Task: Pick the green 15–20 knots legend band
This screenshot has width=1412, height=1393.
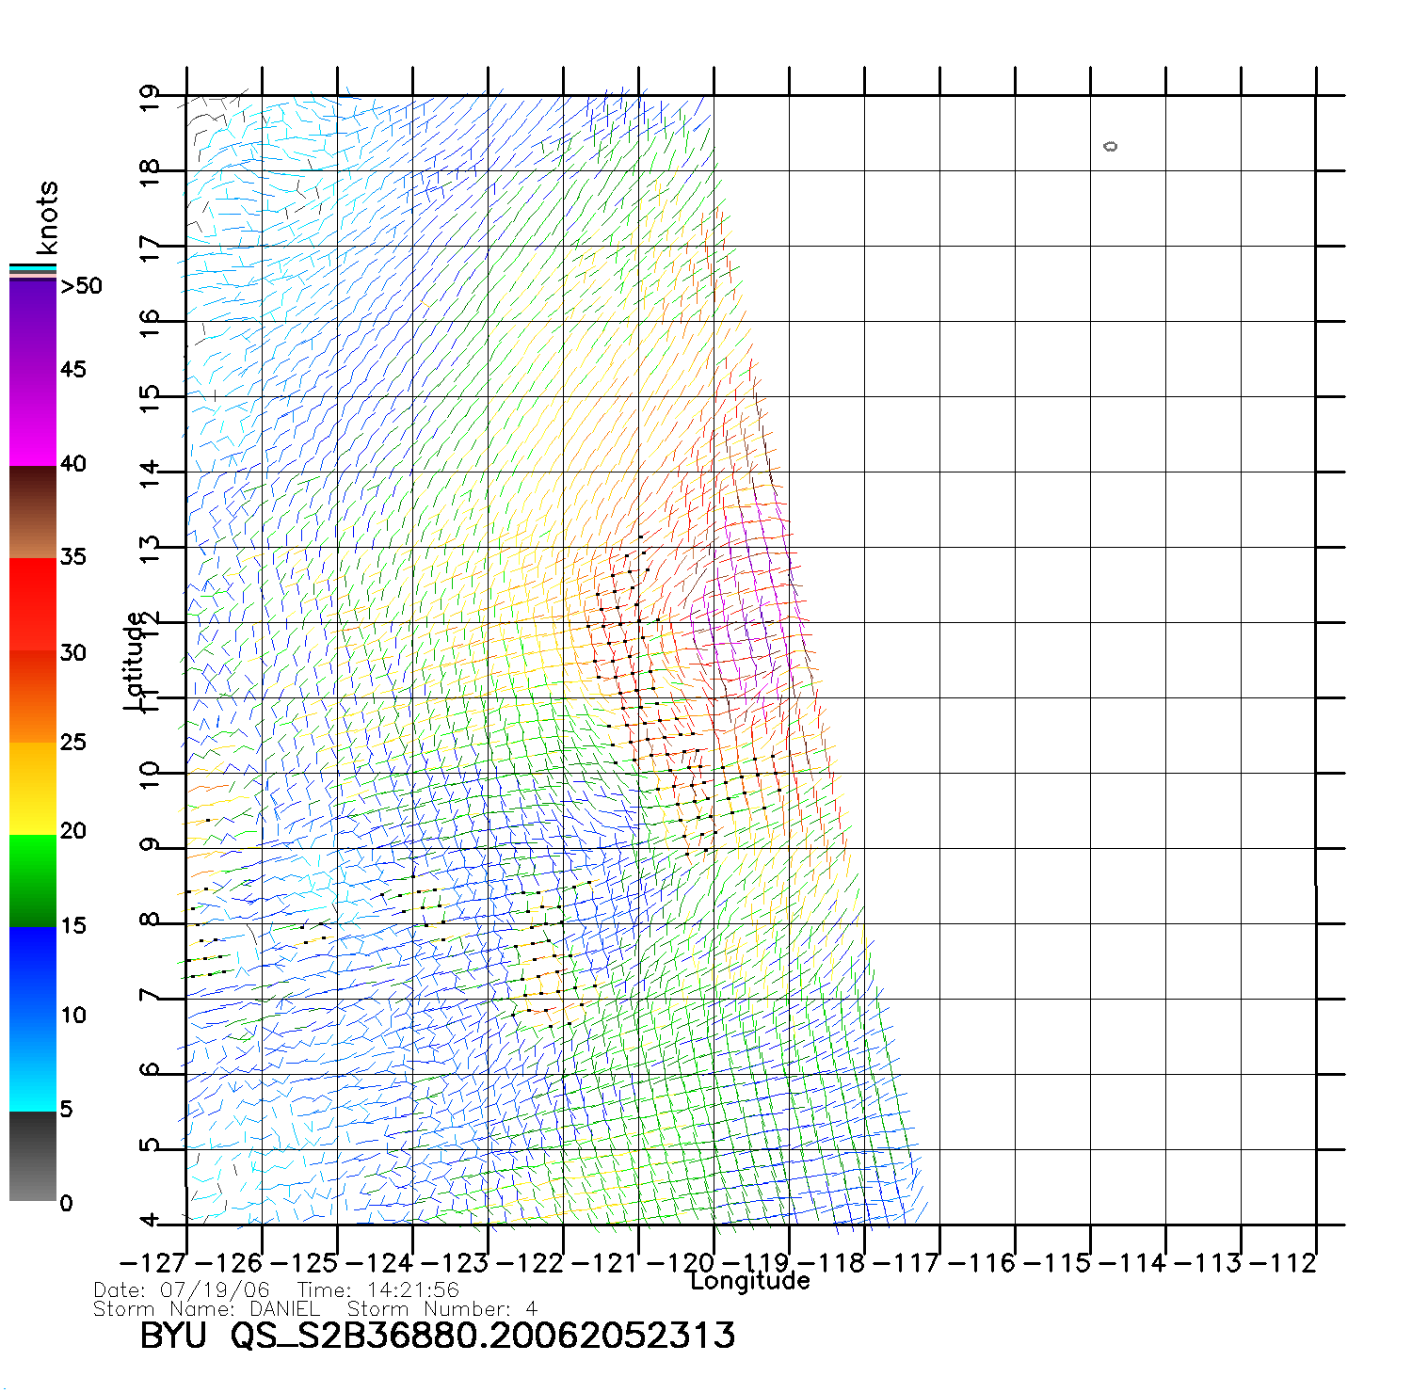Action: pos(32,880)
